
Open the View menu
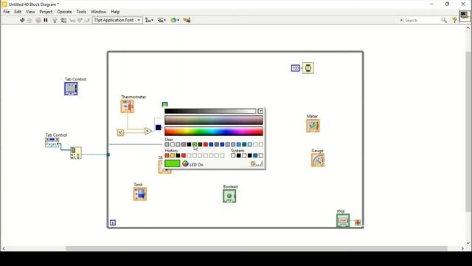coord(30,12)
